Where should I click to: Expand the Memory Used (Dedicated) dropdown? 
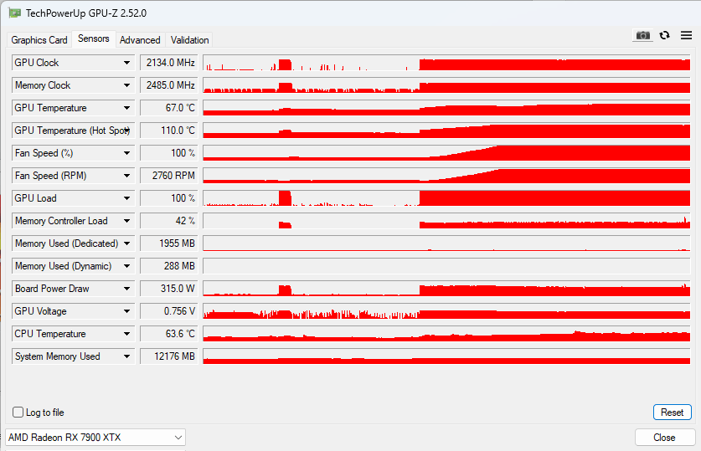(x=127, y=243)
